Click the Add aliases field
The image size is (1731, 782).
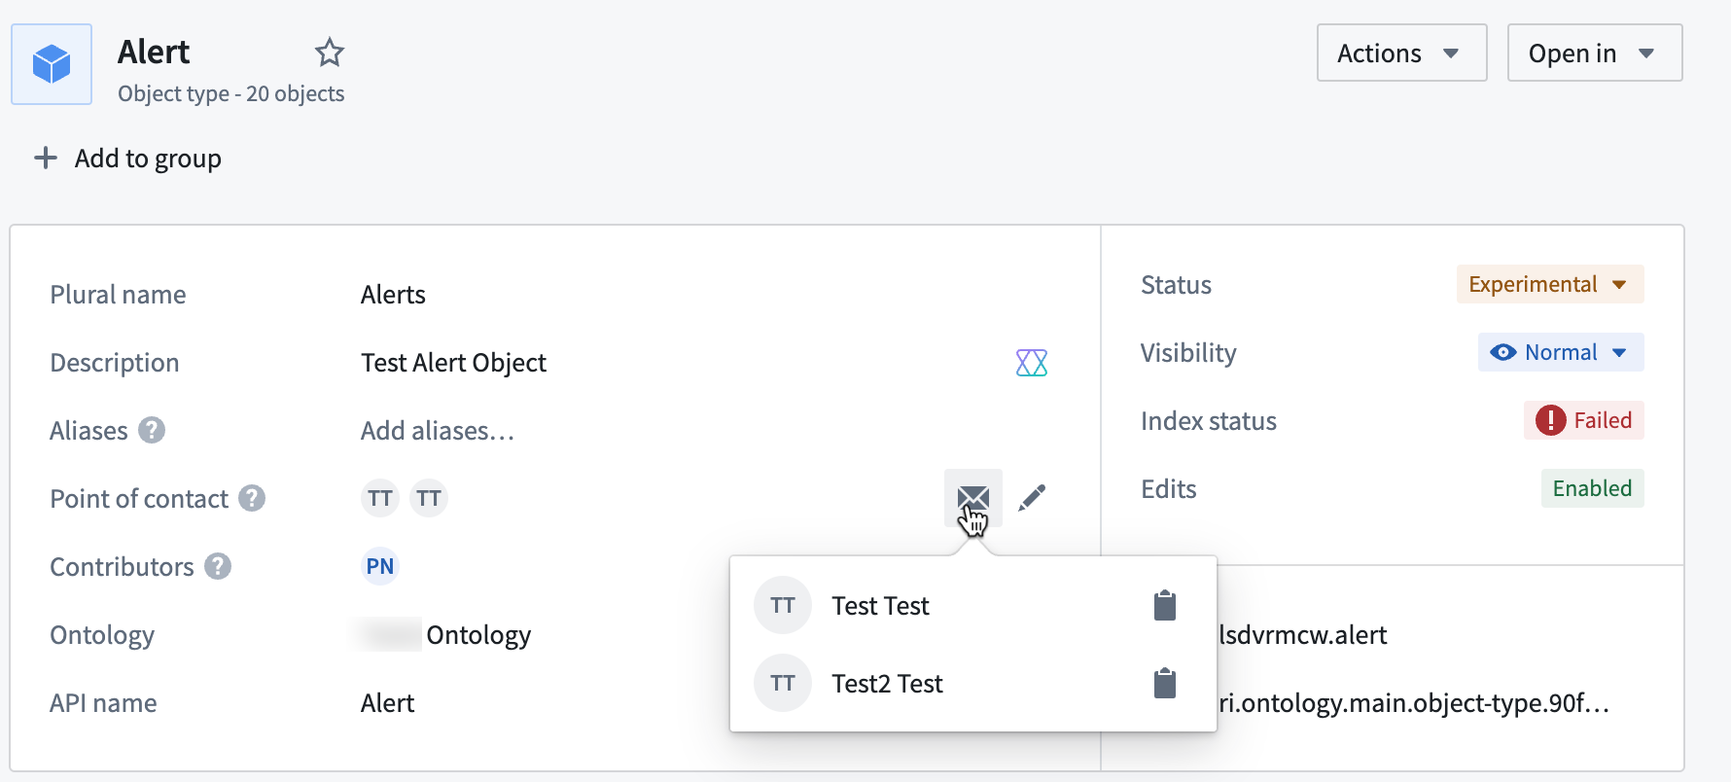[x=438, y=430]
